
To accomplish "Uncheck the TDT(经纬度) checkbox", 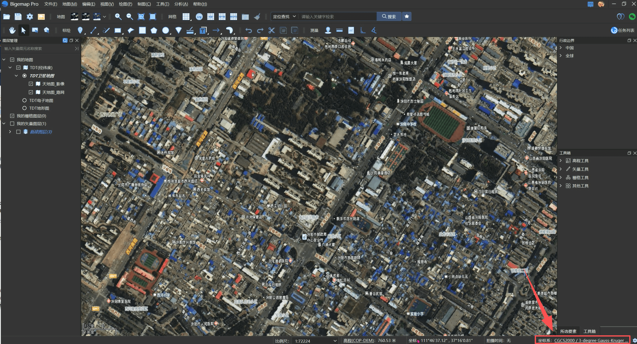I will coord(18,68).
